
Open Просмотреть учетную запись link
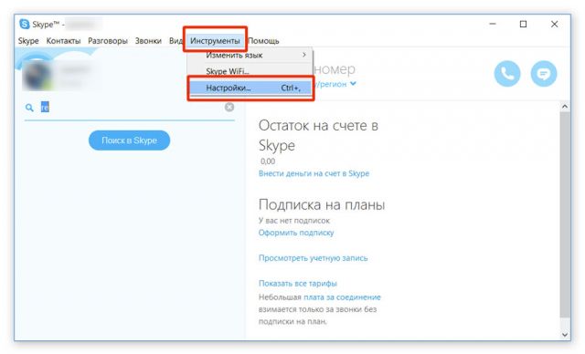(313, 258)
